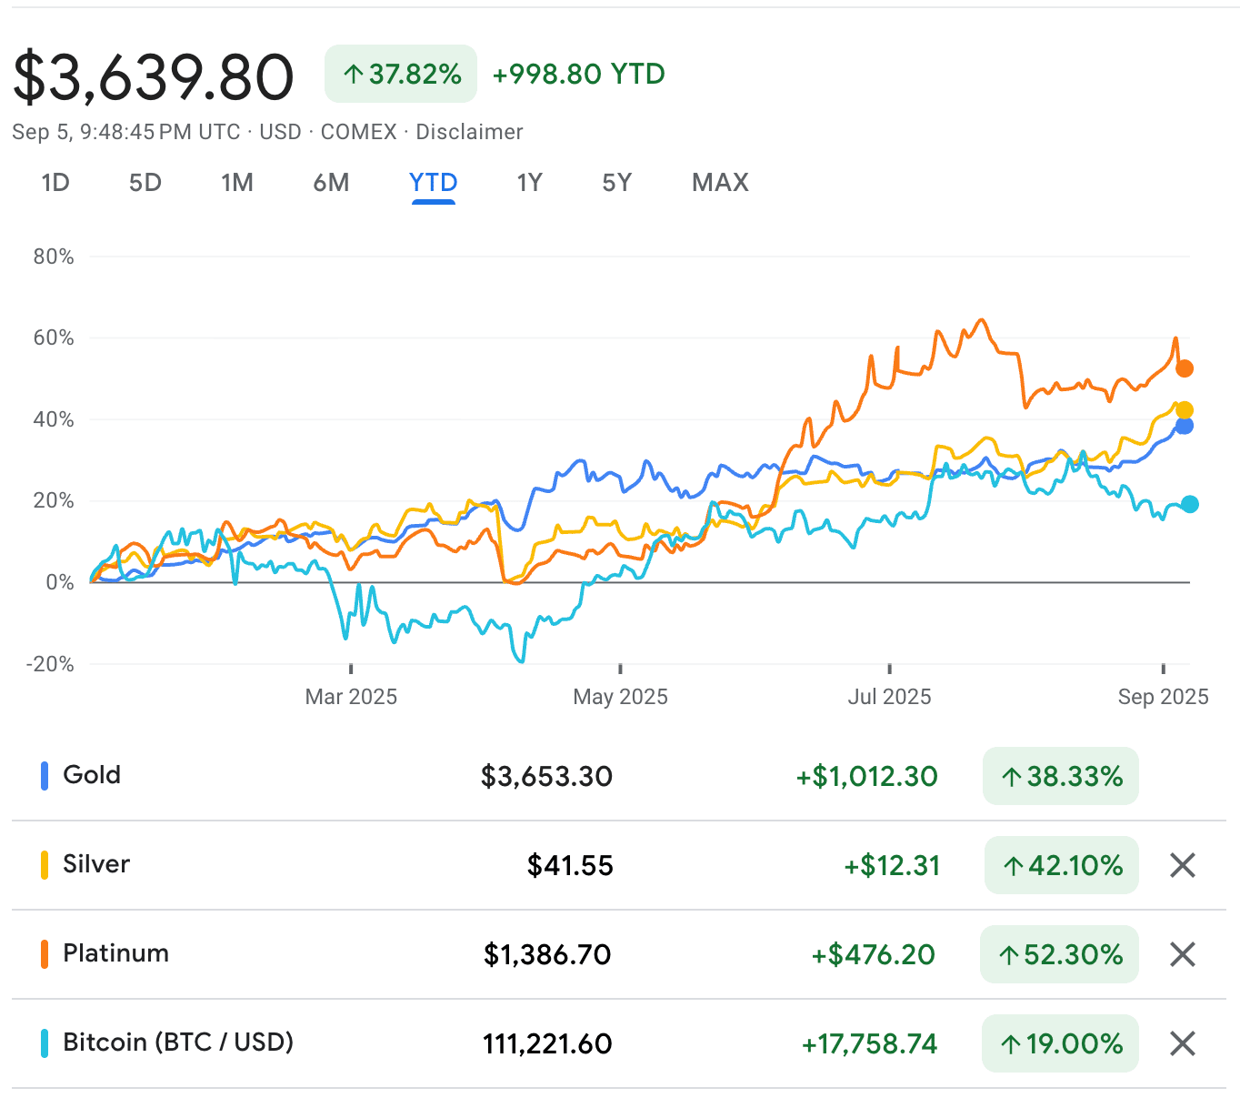Click the blue Gold endpoint dot

click(x=1184, y=426)
